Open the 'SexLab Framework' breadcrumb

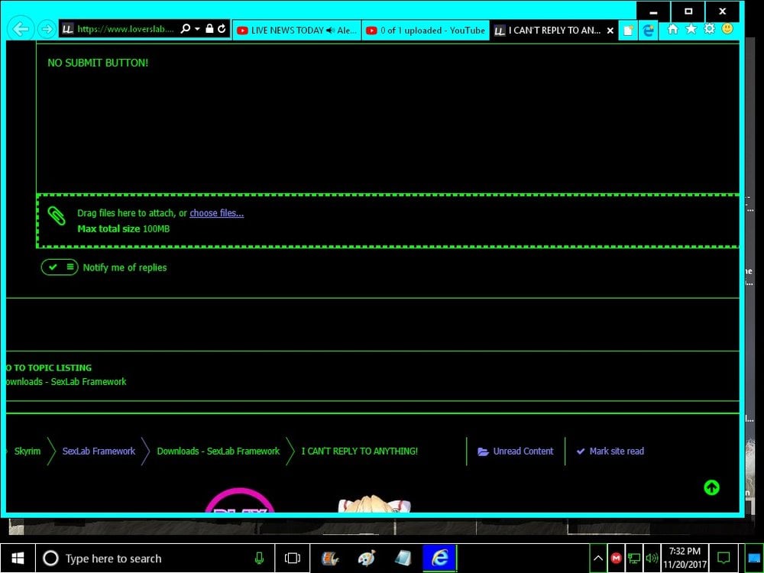point(99,452)
